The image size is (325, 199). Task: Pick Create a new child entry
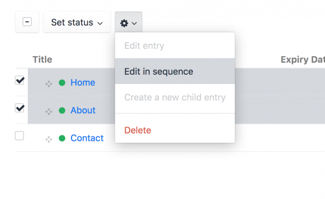pyautogui.click(x=175, y=98)
